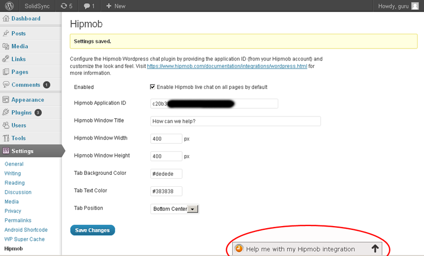Click the Plugins update count badge
This screenshot has height=256, width=424.
coord(38,113)
